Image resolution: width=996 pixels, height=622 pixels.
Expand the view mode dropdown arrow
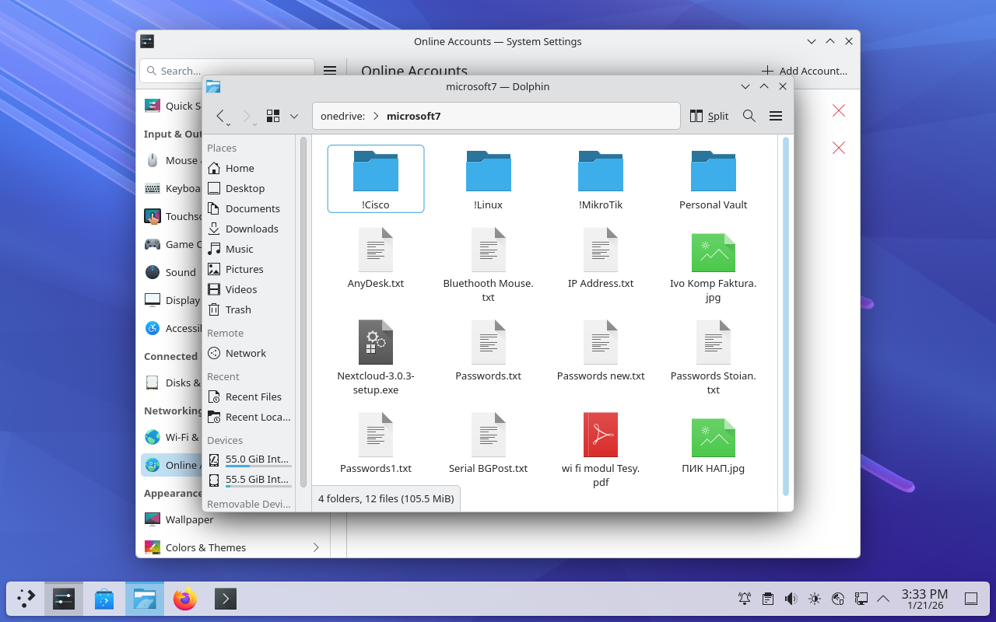(x=294, y=116)
